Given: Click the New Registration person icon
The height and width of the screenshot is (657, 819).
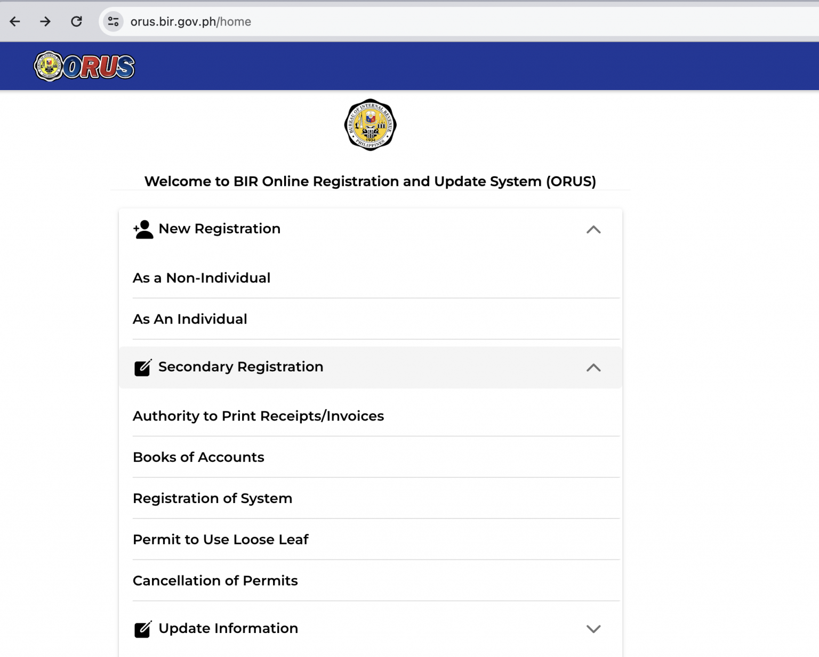Looking at the screenshot, I should click(x=142, y=229).
